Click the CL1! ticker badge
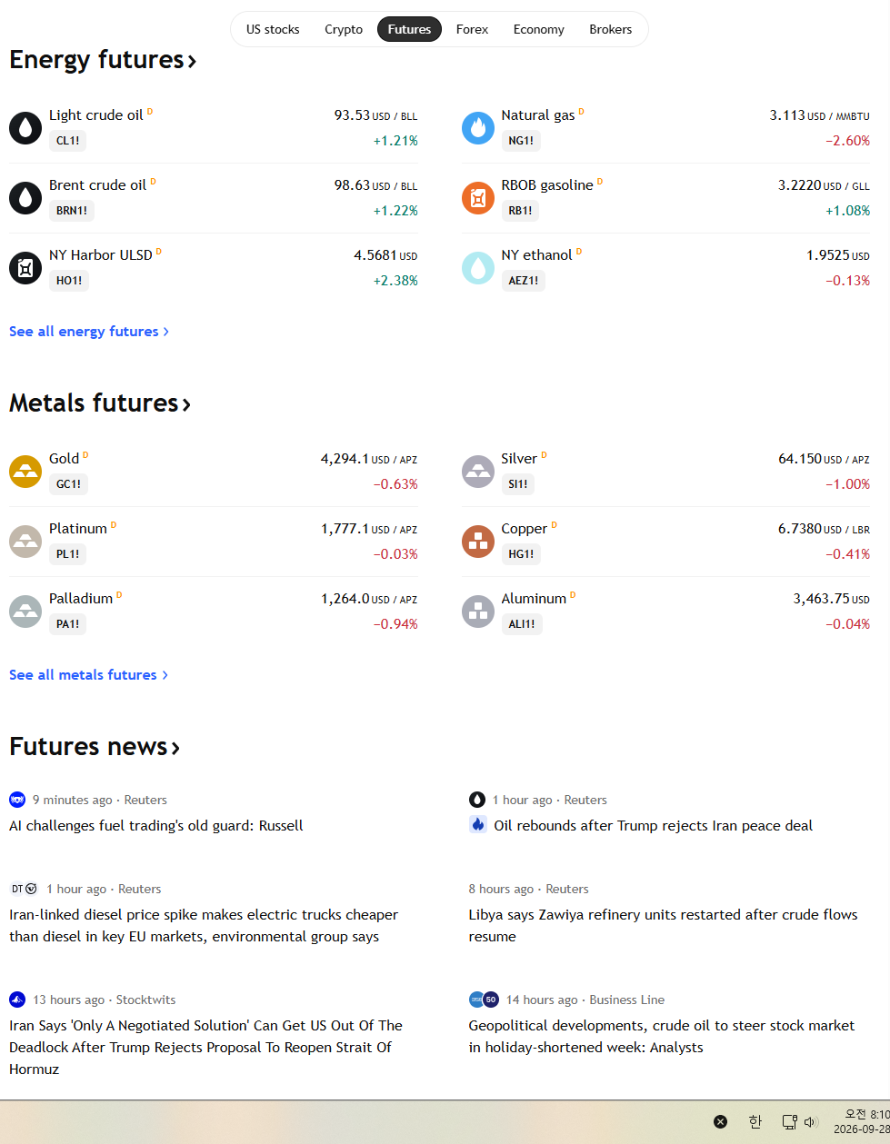This screenshot has height=1144, width=890. pyautogui.click(x=68, y=141)
